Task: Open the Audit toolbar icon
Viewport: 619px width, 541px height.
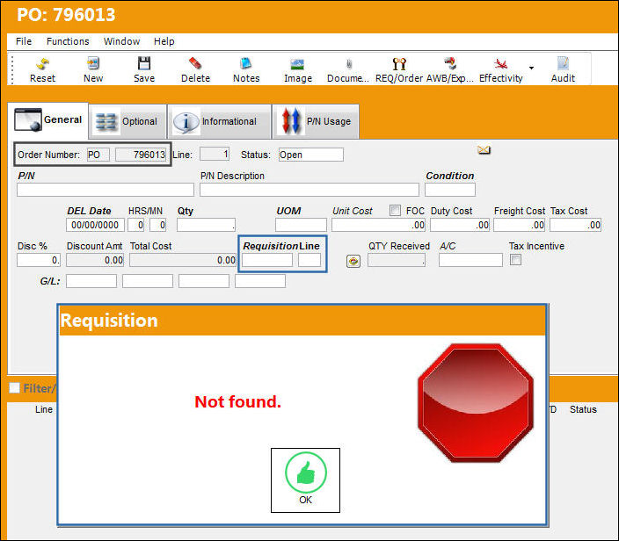Action: 563,63
